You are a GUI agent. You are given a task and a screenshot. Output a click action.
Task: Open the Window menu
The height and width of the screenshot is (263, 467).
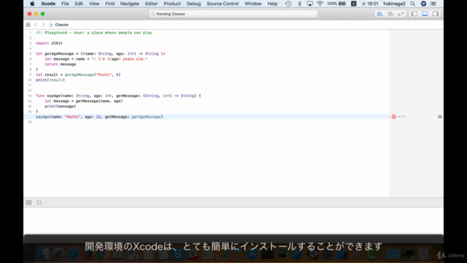(253, 4)
